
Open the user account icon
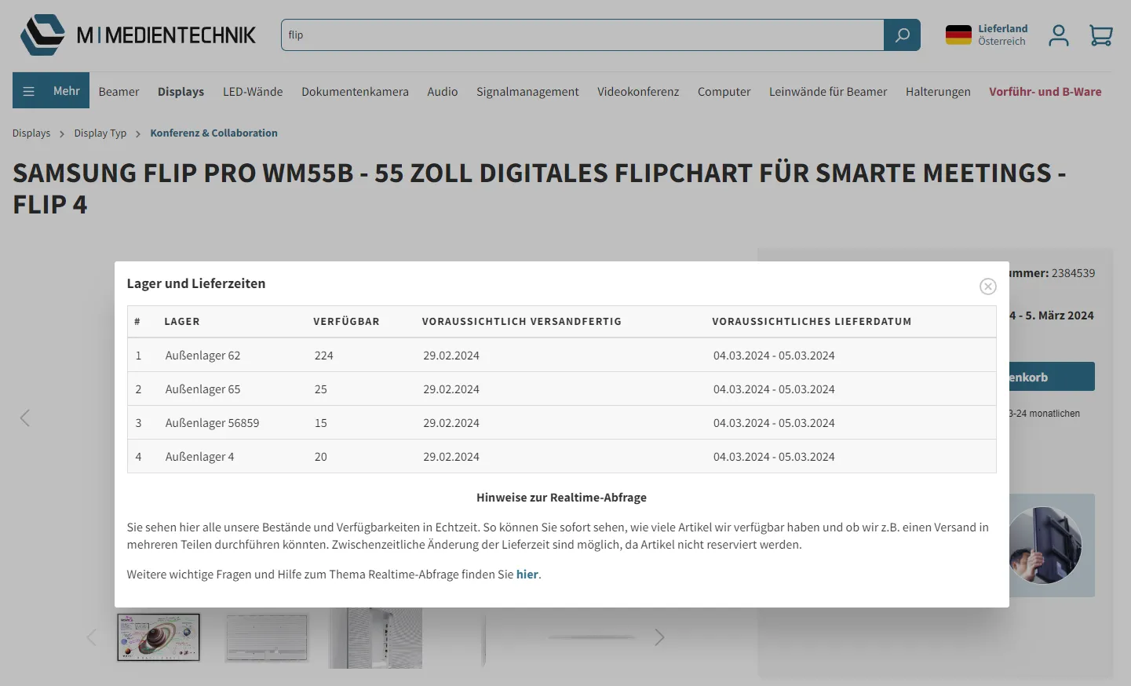click(x=1058, y=35)
